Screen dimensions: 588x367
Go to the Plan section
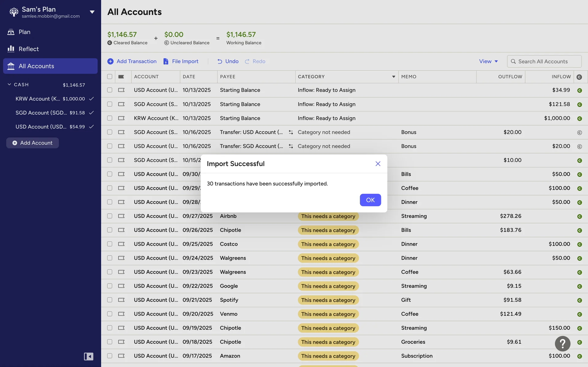[24, 32]
